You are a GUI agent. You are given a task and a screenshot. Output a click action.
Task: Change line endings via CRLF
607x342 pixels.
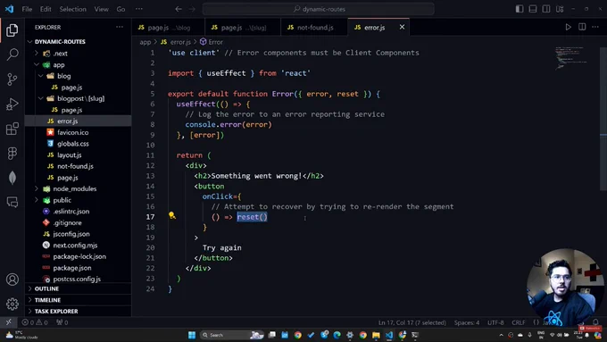tap(519, 322)
